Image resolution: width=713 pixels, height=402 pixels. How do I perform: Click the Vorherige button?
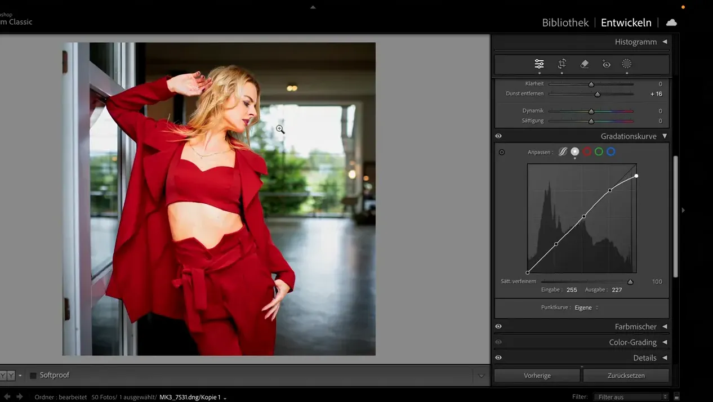(x=537, y=375)
